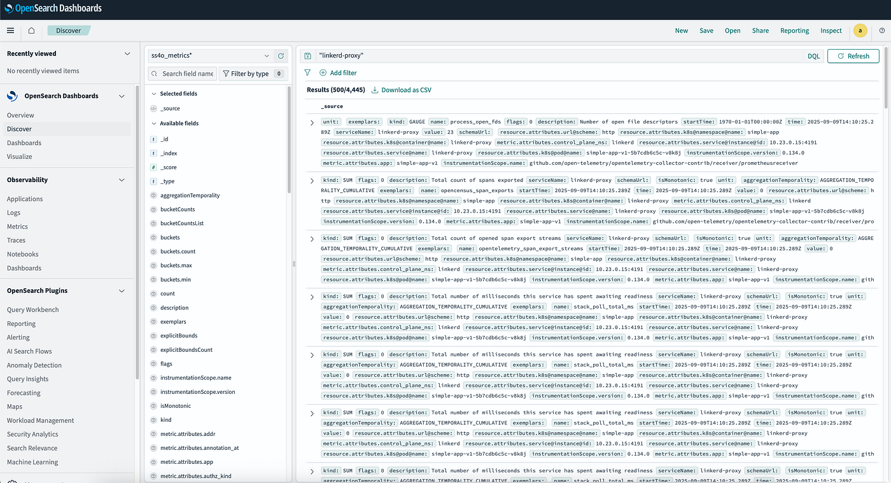This screenshot has height=483, width=891.
Task: Open Visualize in the sidebar
Action: click(x=19, y=157)
